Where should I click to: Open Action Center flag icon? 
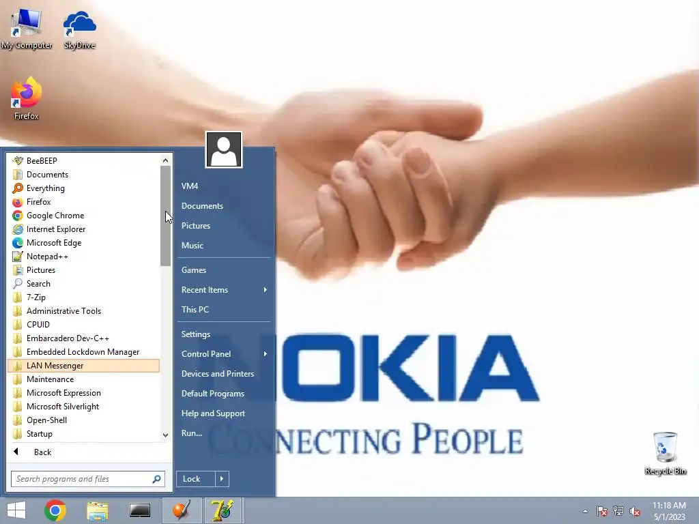pos(602,511)
